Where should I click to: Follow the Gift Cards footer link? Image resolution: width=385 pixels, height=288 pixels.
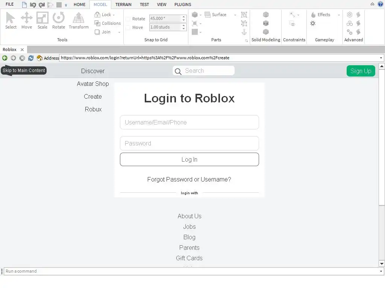(x=189, y=258)
